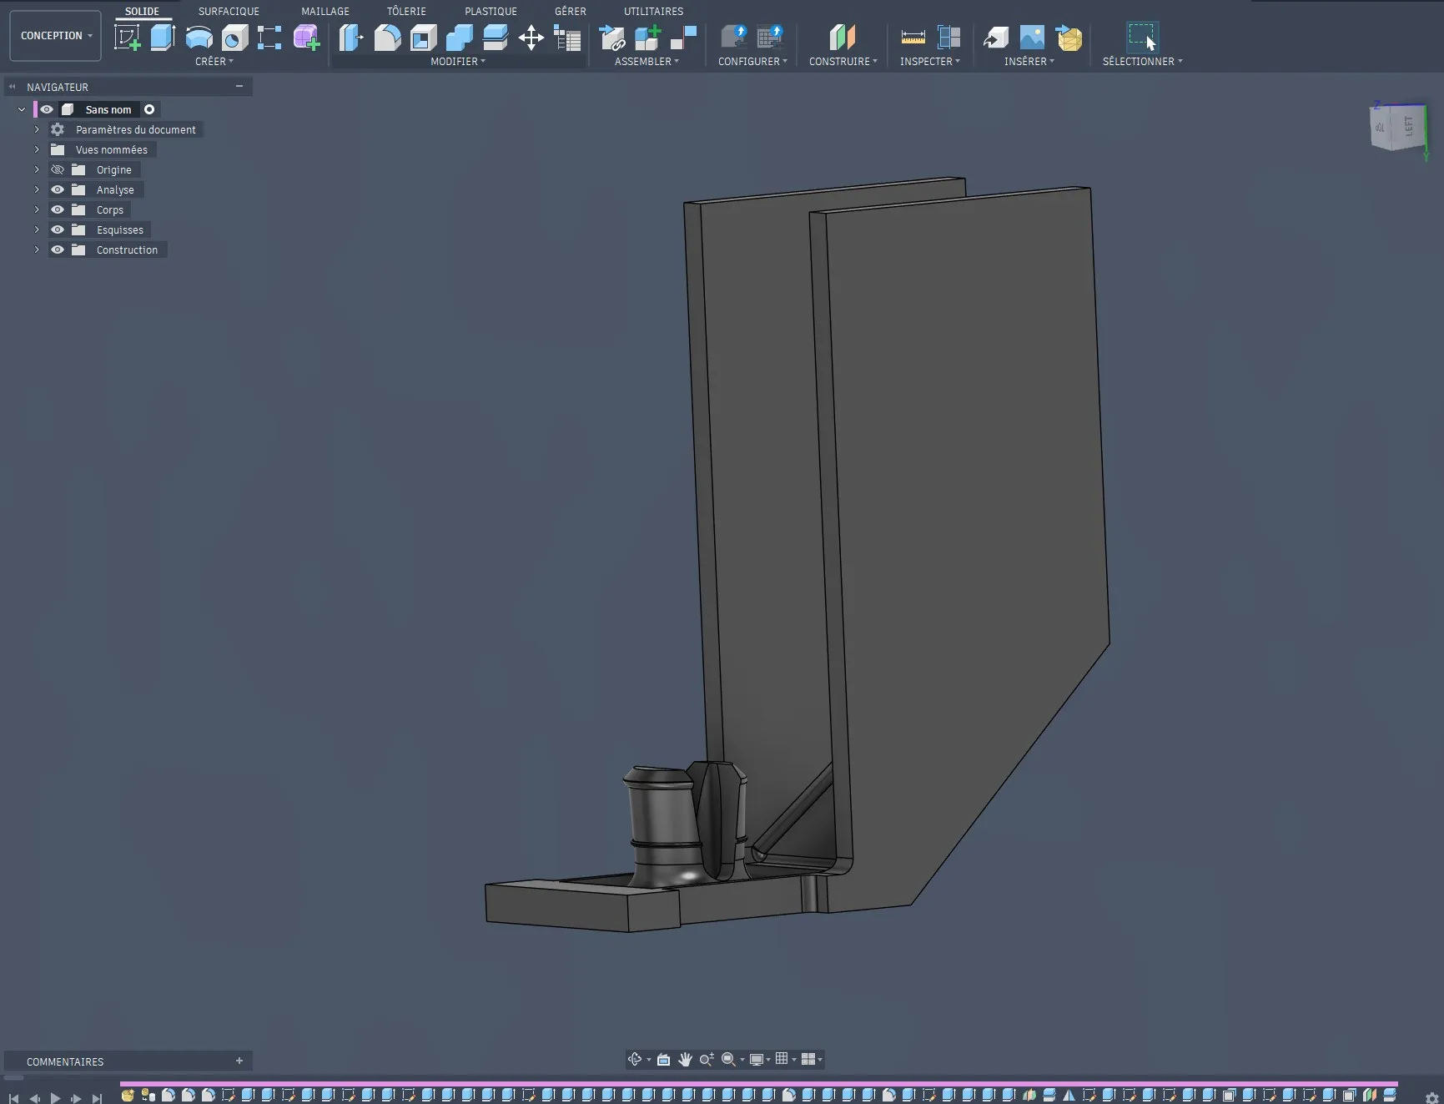1444x1104 pixels.
Task: Open the MODIFIER dropdown menu
Action: tap(458, 61)
